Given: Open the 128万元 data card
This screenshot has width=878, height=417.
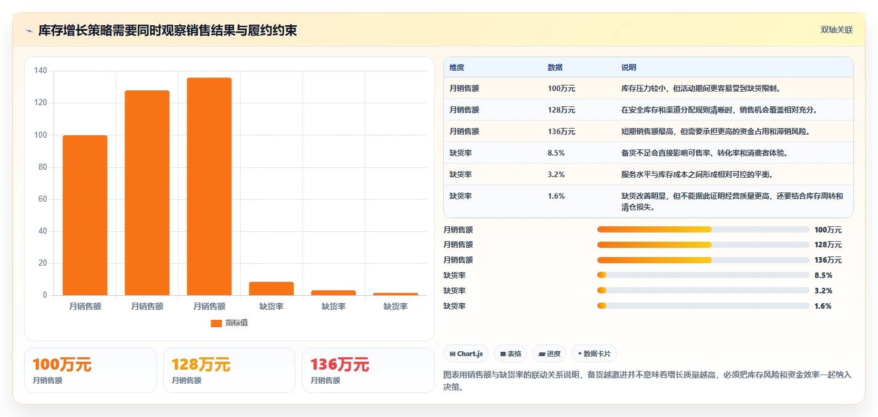Looking at the screenshot, I should (x=229, y=370).
